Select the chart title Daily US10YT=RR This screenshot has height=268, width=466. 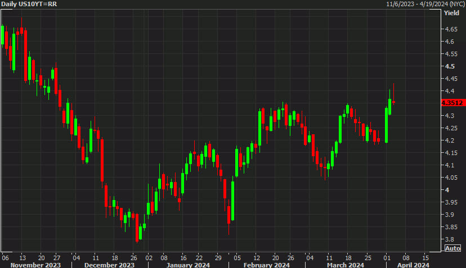[29, 4]
